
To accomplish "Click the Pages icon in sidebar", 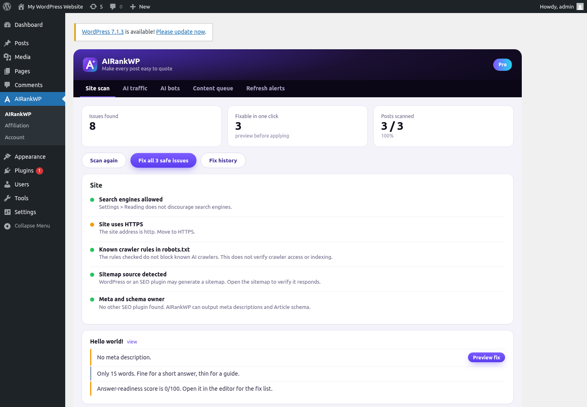I will click(7, 71).
